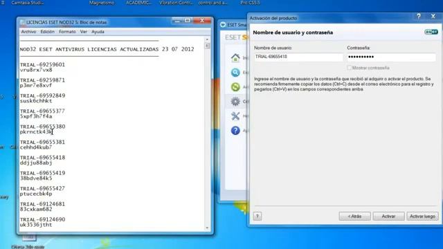Open the Formato menu in Notepad

(67, 32)
